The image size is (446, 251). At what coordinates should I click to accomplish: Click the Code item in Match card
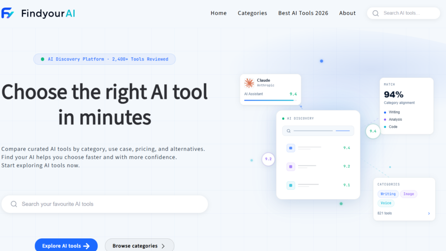(x=393, y=127)
